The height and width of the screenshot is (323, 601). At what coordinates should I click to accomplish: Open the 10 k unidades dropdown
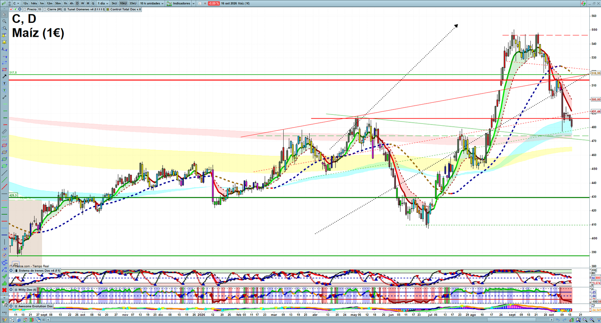(x=152, y=3)
